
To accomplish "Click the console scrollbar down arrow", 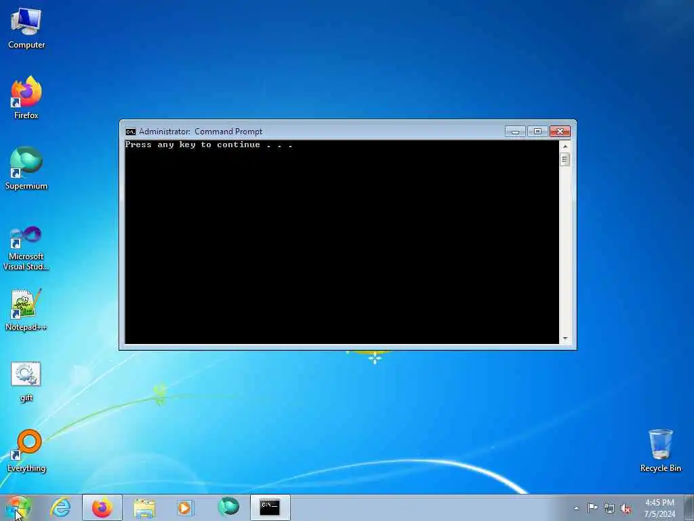I will 565,339.
